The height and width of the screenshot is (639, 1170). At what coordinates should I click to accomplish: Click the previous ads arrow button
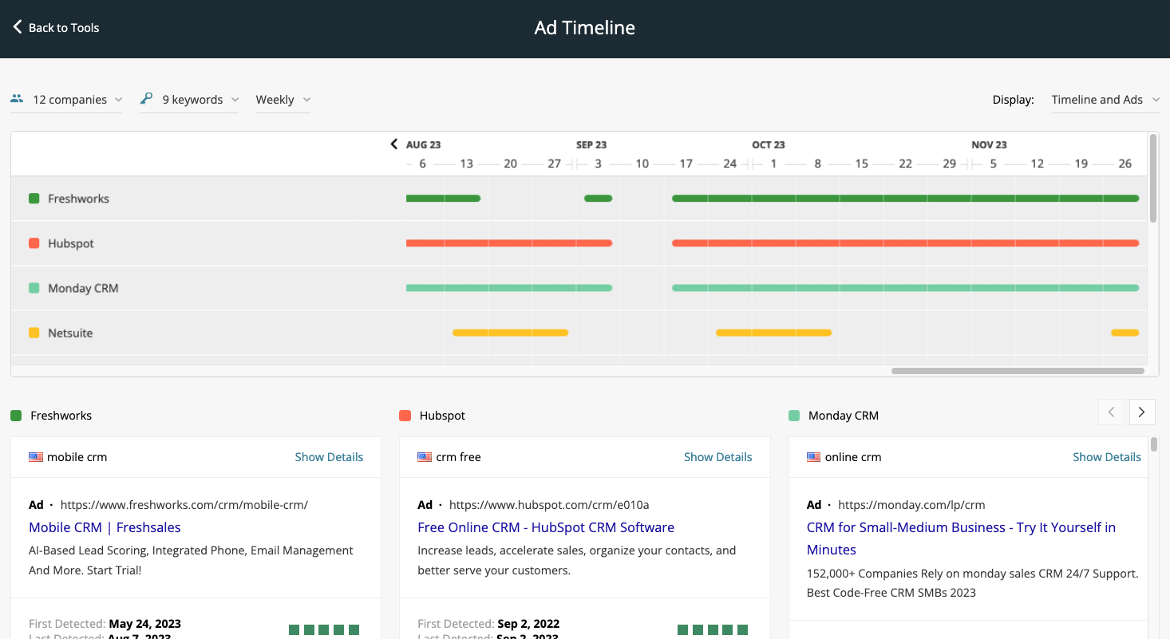point(1111,412)
